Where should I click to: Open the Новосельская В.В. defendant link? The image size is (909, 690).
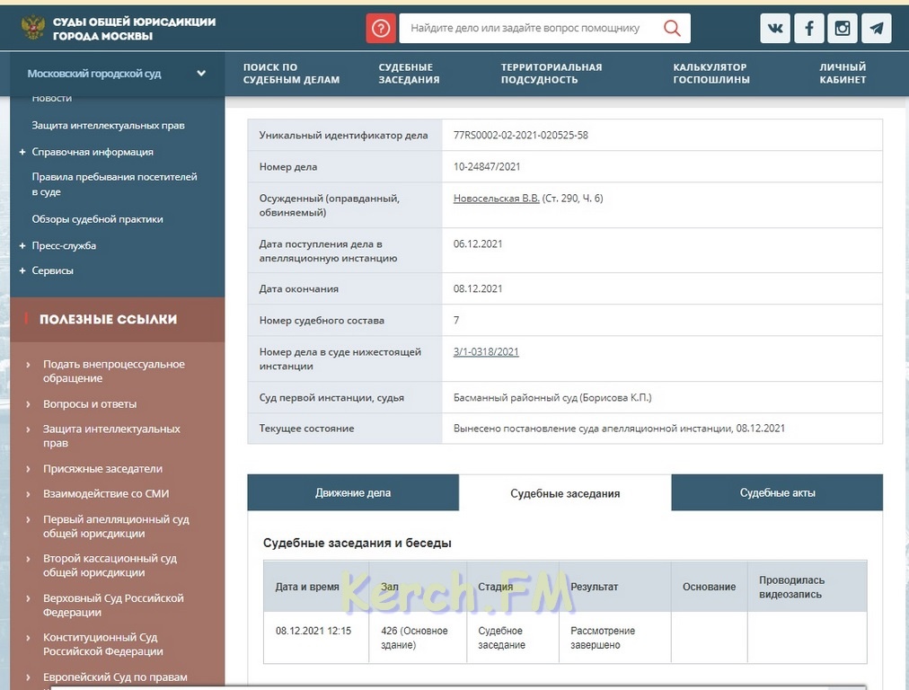(x=496, y=199)
